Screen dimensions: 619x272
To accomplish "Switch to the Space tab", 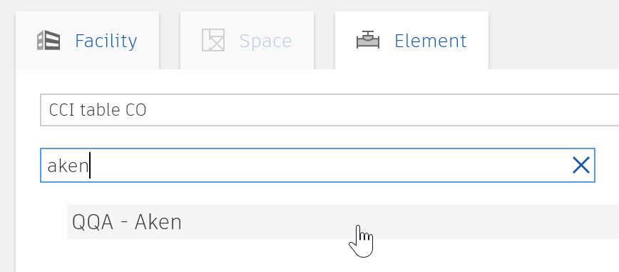I will [x=247, y=40].
